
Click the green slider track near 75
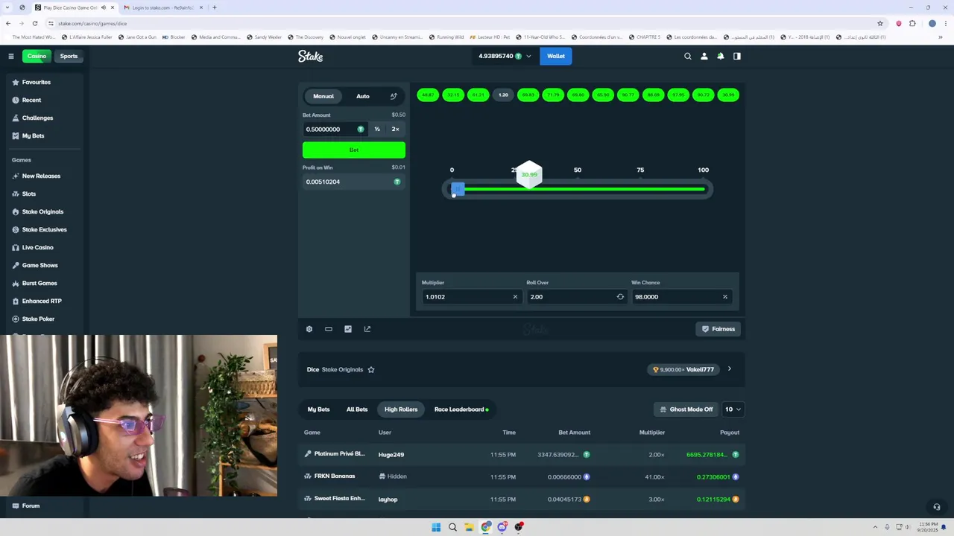pyautogui.click(x=640, y=189)
